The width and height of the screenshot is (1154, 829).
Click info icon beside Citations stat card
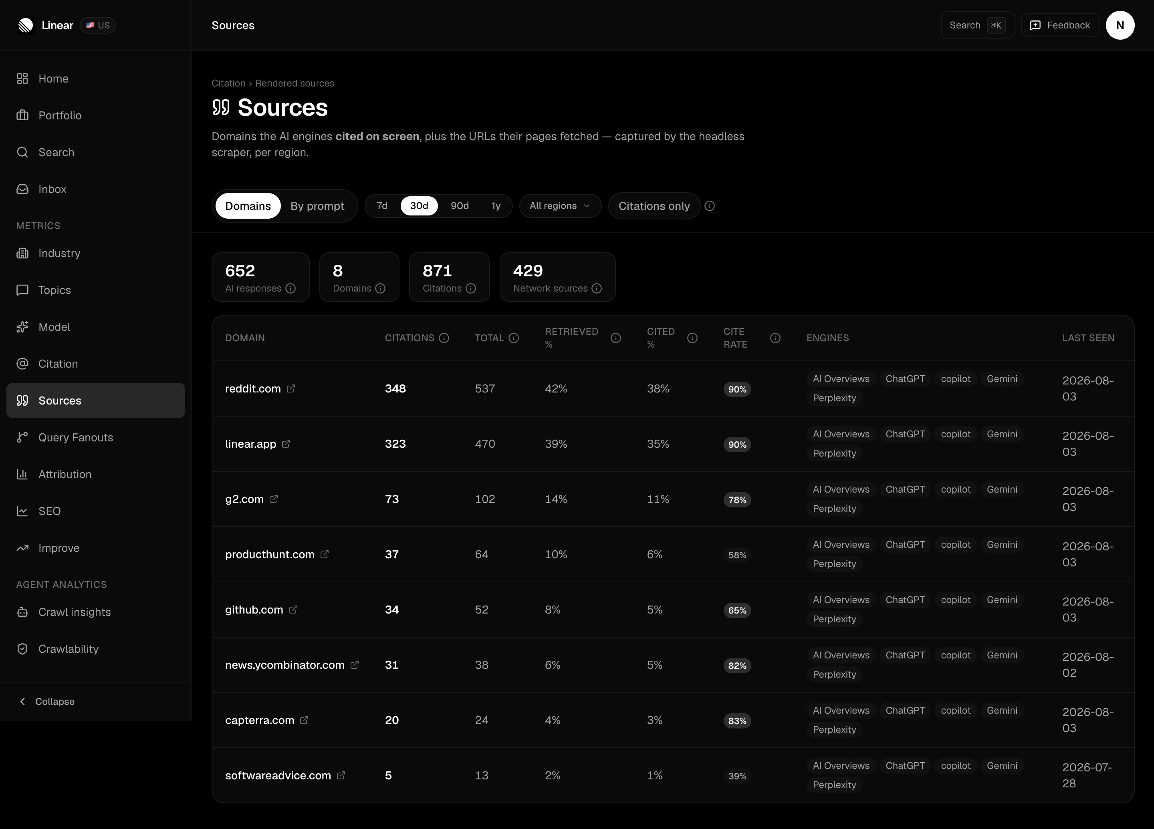point(471,288)
